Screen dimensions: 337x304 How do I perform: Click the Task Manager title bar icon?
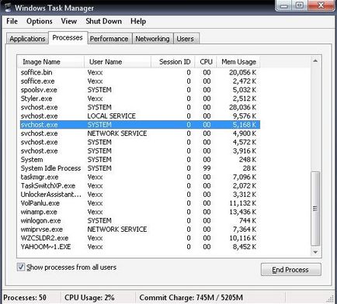coord(8,7)
